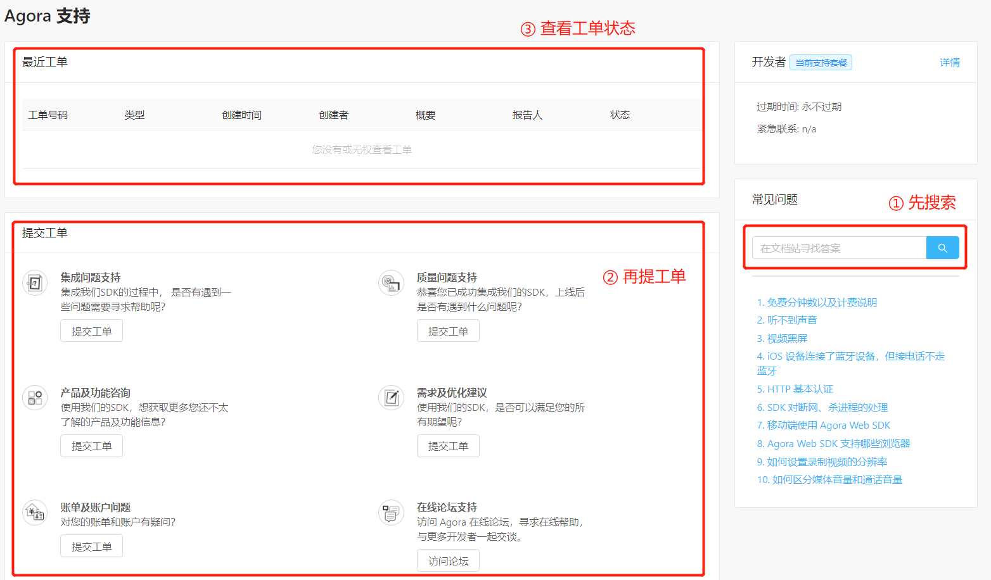Open FAQ 免费分钟数以及计费说明
The width and height of the screenshot is (991, 580).
tap(817, 303)
